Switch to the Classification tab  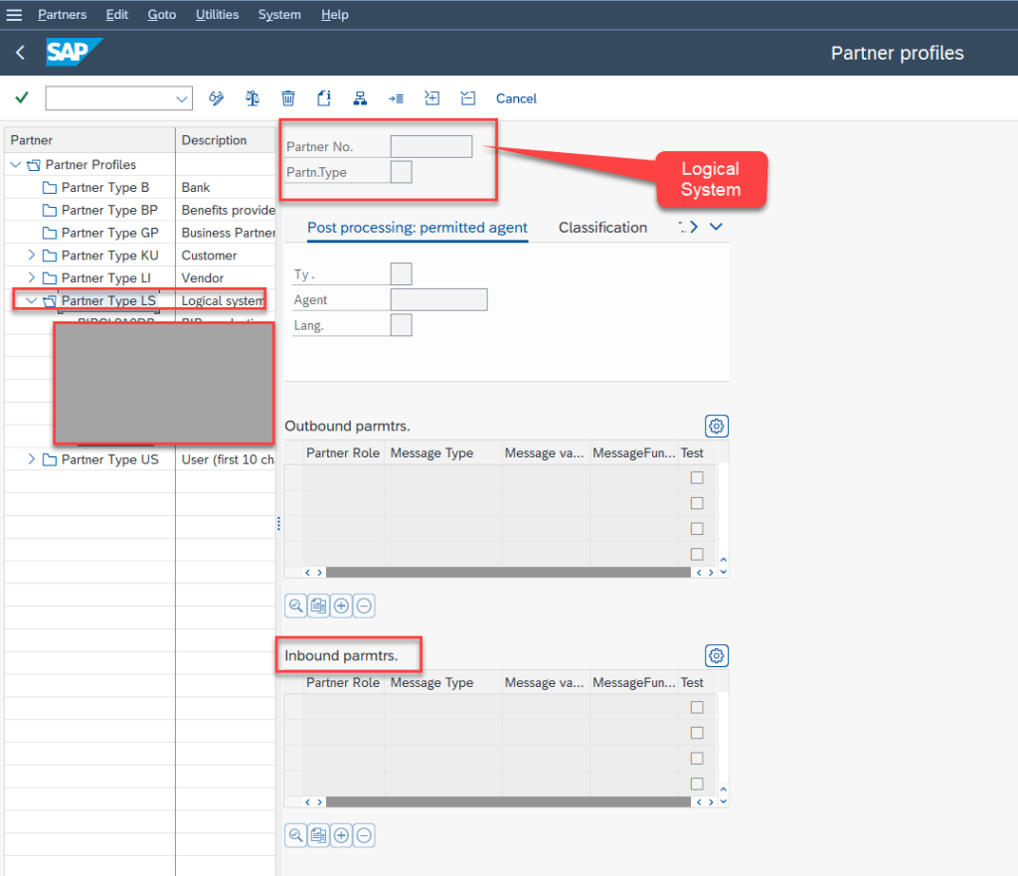coord(602,228)
